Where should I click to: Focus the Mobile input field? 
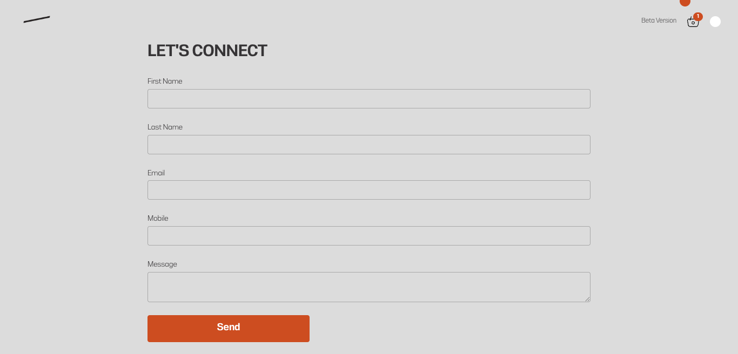[x=369, y=236]
